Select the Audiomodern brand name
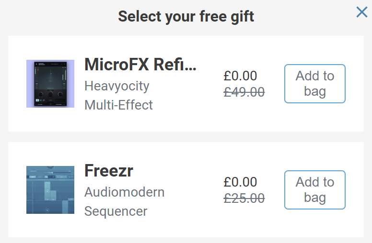The width and height of the screenshot is (372, 243). [x=124, y=192]
